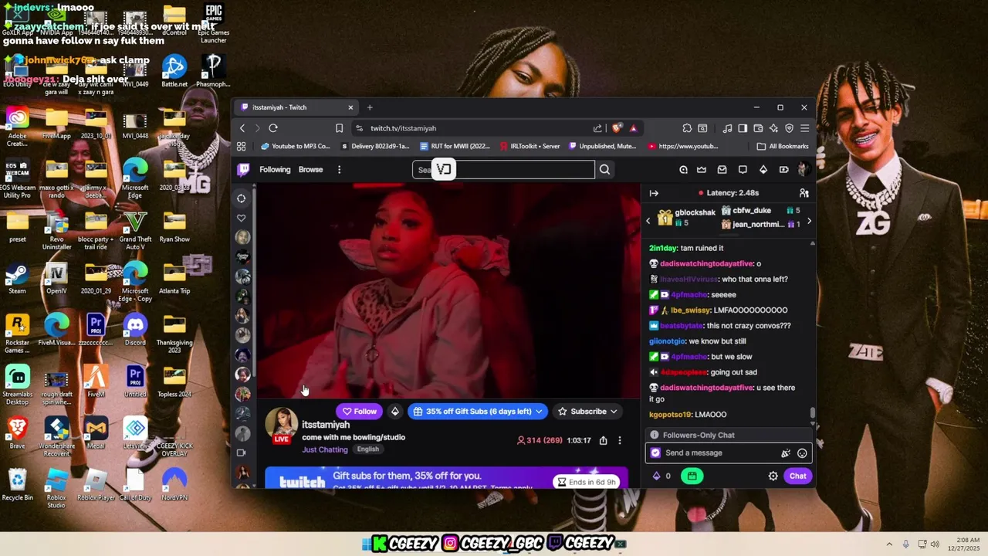Go to Following in Twitch nav

[275, 170]
